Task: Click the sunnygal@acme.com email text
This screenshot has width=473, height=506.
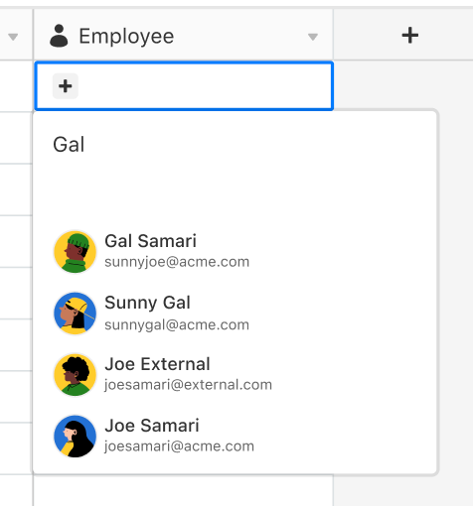Action: (x=177, y=324)
